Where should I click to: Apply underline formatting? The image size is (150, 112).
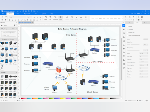click(x=16, y=20)
